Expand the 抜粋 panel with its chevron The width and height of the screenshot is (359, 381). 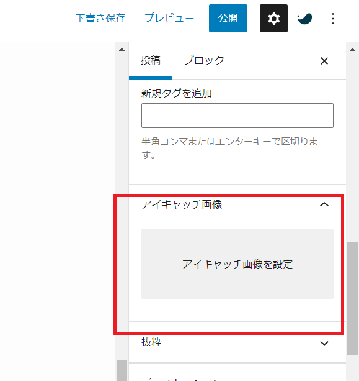click(x=324, y=343)
